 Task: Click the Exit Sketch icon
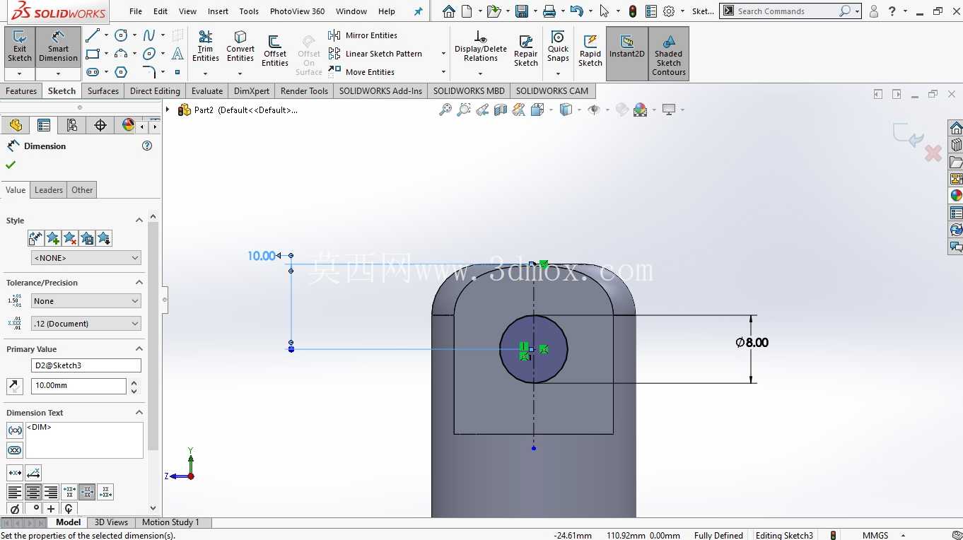[x=20, y=47]
